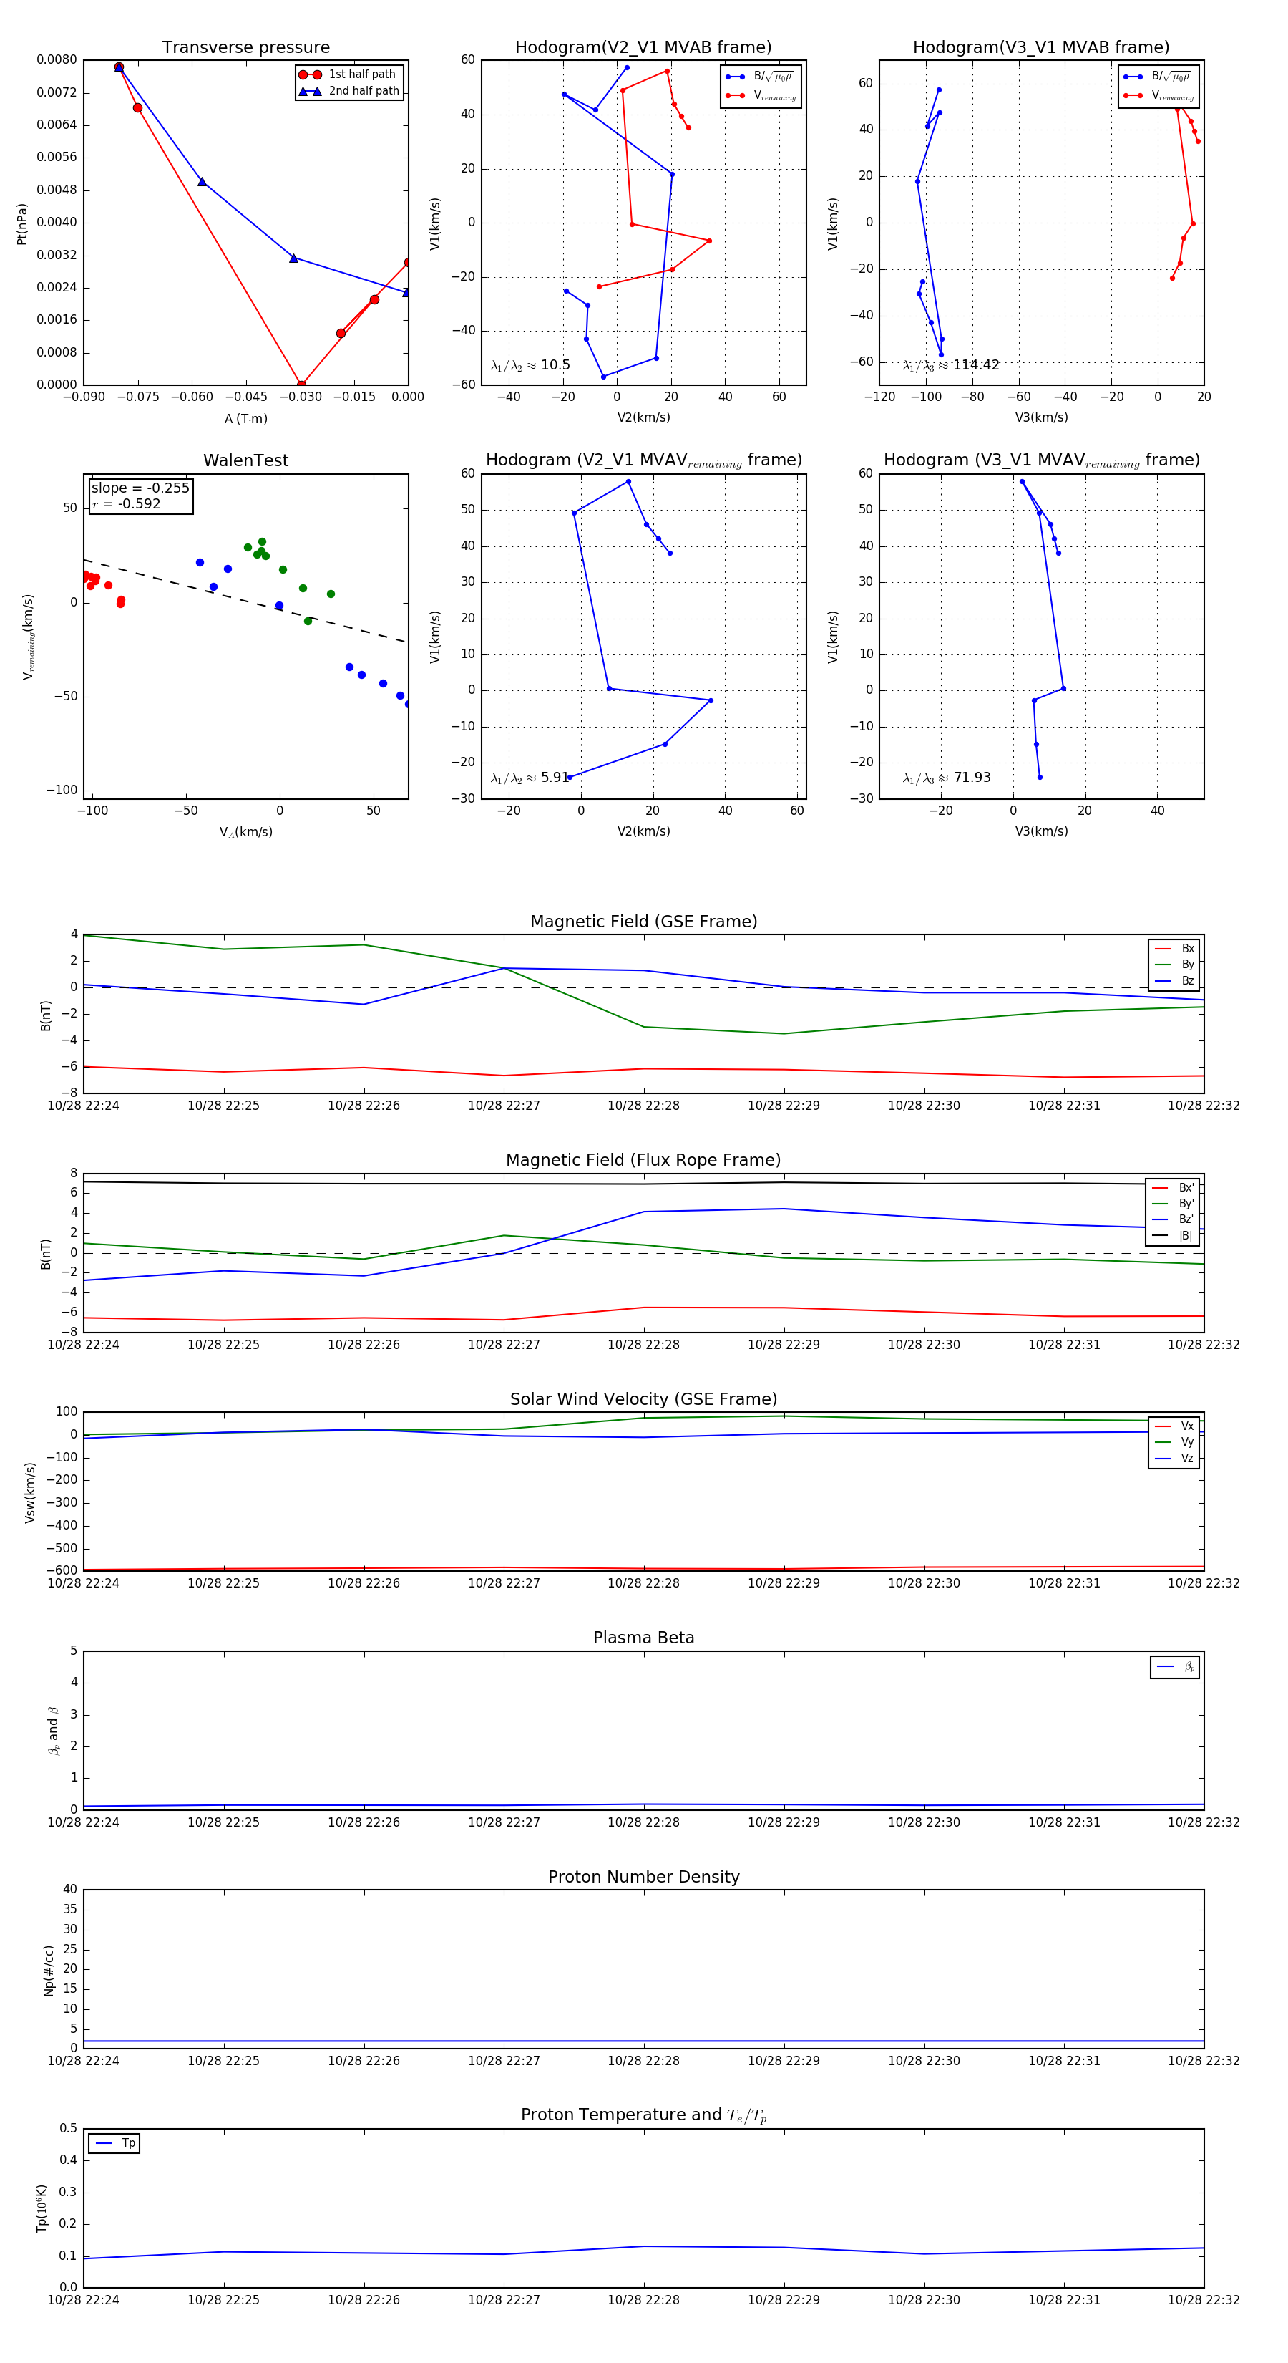Click 'Magnetic Field (Flux Rope Frame)' title
Screen dimensions: 1288x2363
click(643, 1161)
